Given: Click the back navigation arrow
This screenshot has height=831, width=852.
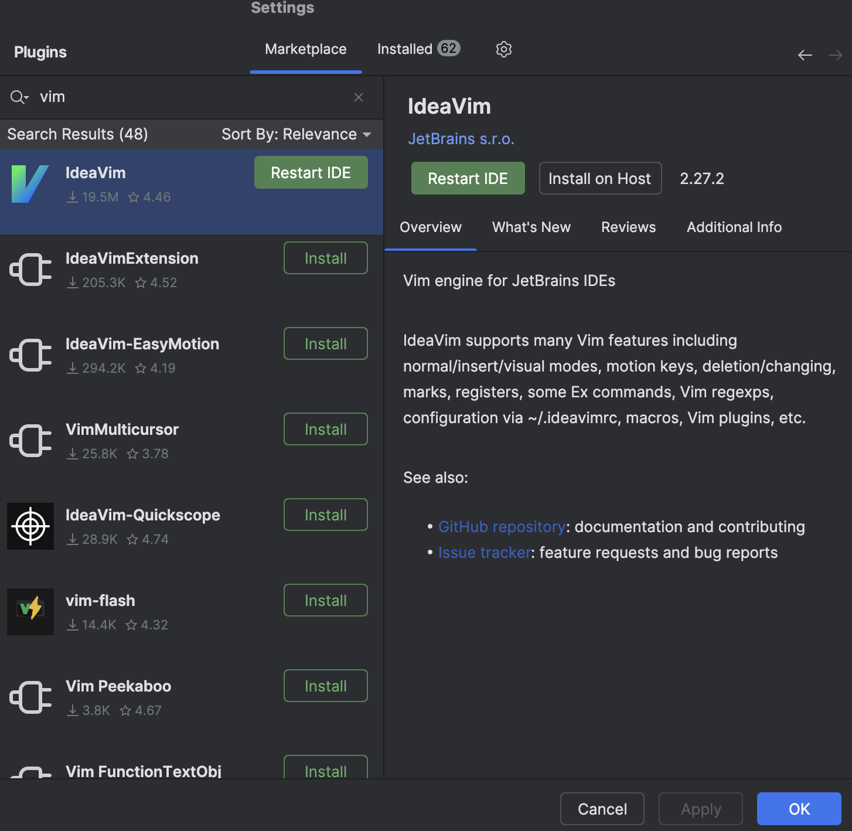Looking at the screenshot, I should pyautogui.click(x=805, y=55).
